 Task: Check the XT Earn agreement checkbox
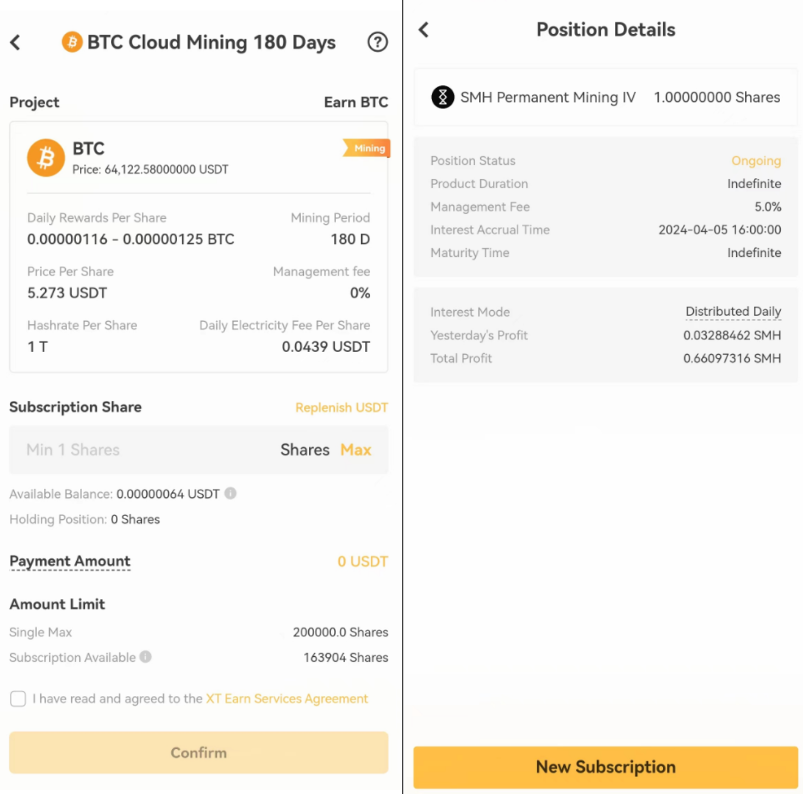[18, 699]
